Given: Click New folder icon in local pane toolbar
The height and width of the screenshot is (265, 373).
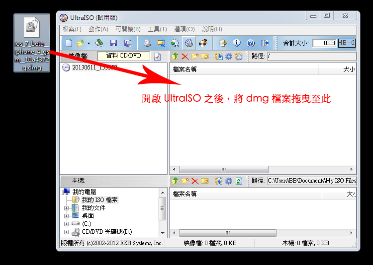Looking at the screenshot, I should 185,181.
